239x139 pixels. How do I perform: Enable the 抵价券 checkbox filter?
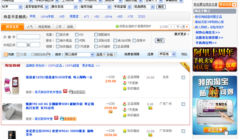57,35
